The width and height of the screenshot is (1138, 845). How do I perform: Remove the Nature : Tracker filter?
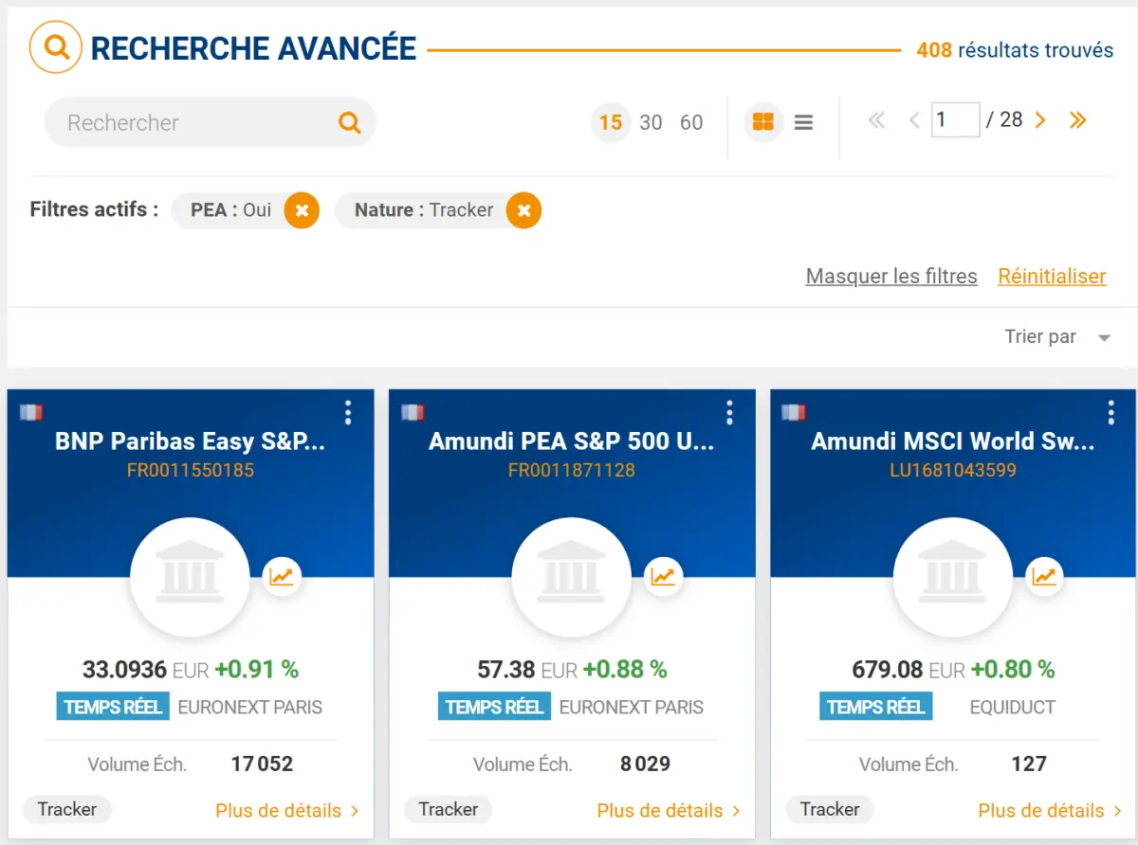(523, 210)
